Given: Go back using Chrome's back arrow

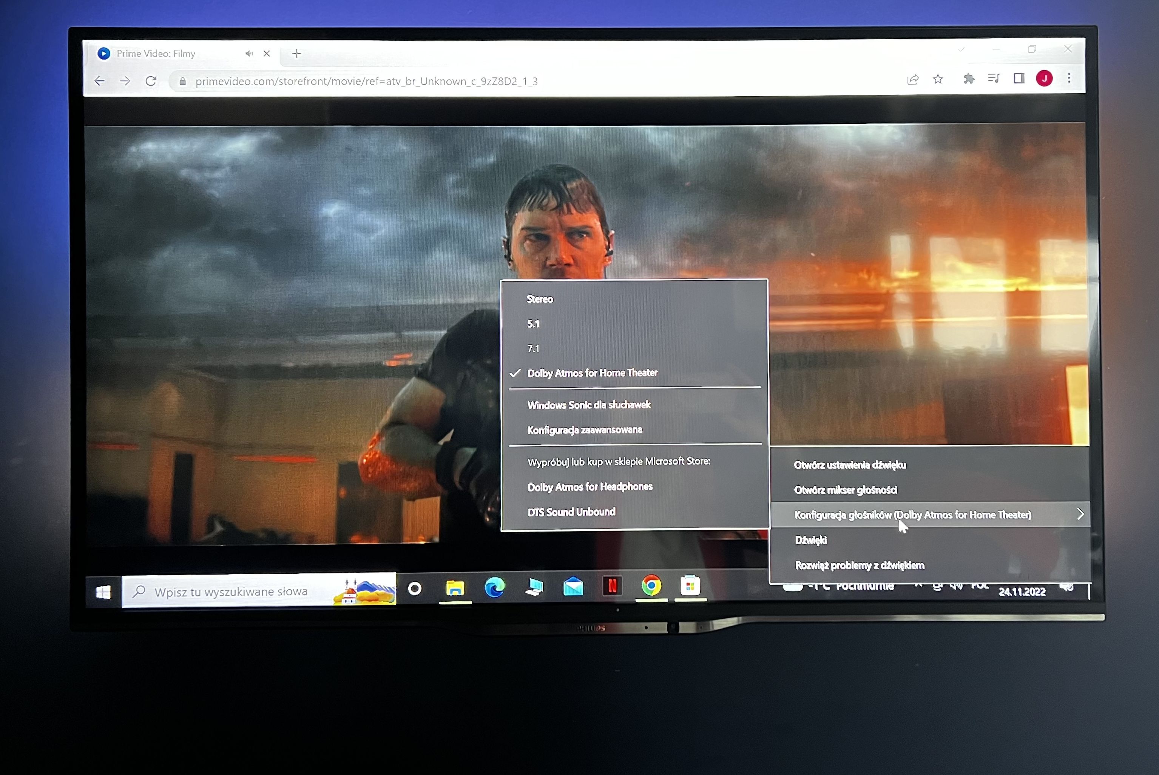Looking at the screenshot, I should point(99,81).
